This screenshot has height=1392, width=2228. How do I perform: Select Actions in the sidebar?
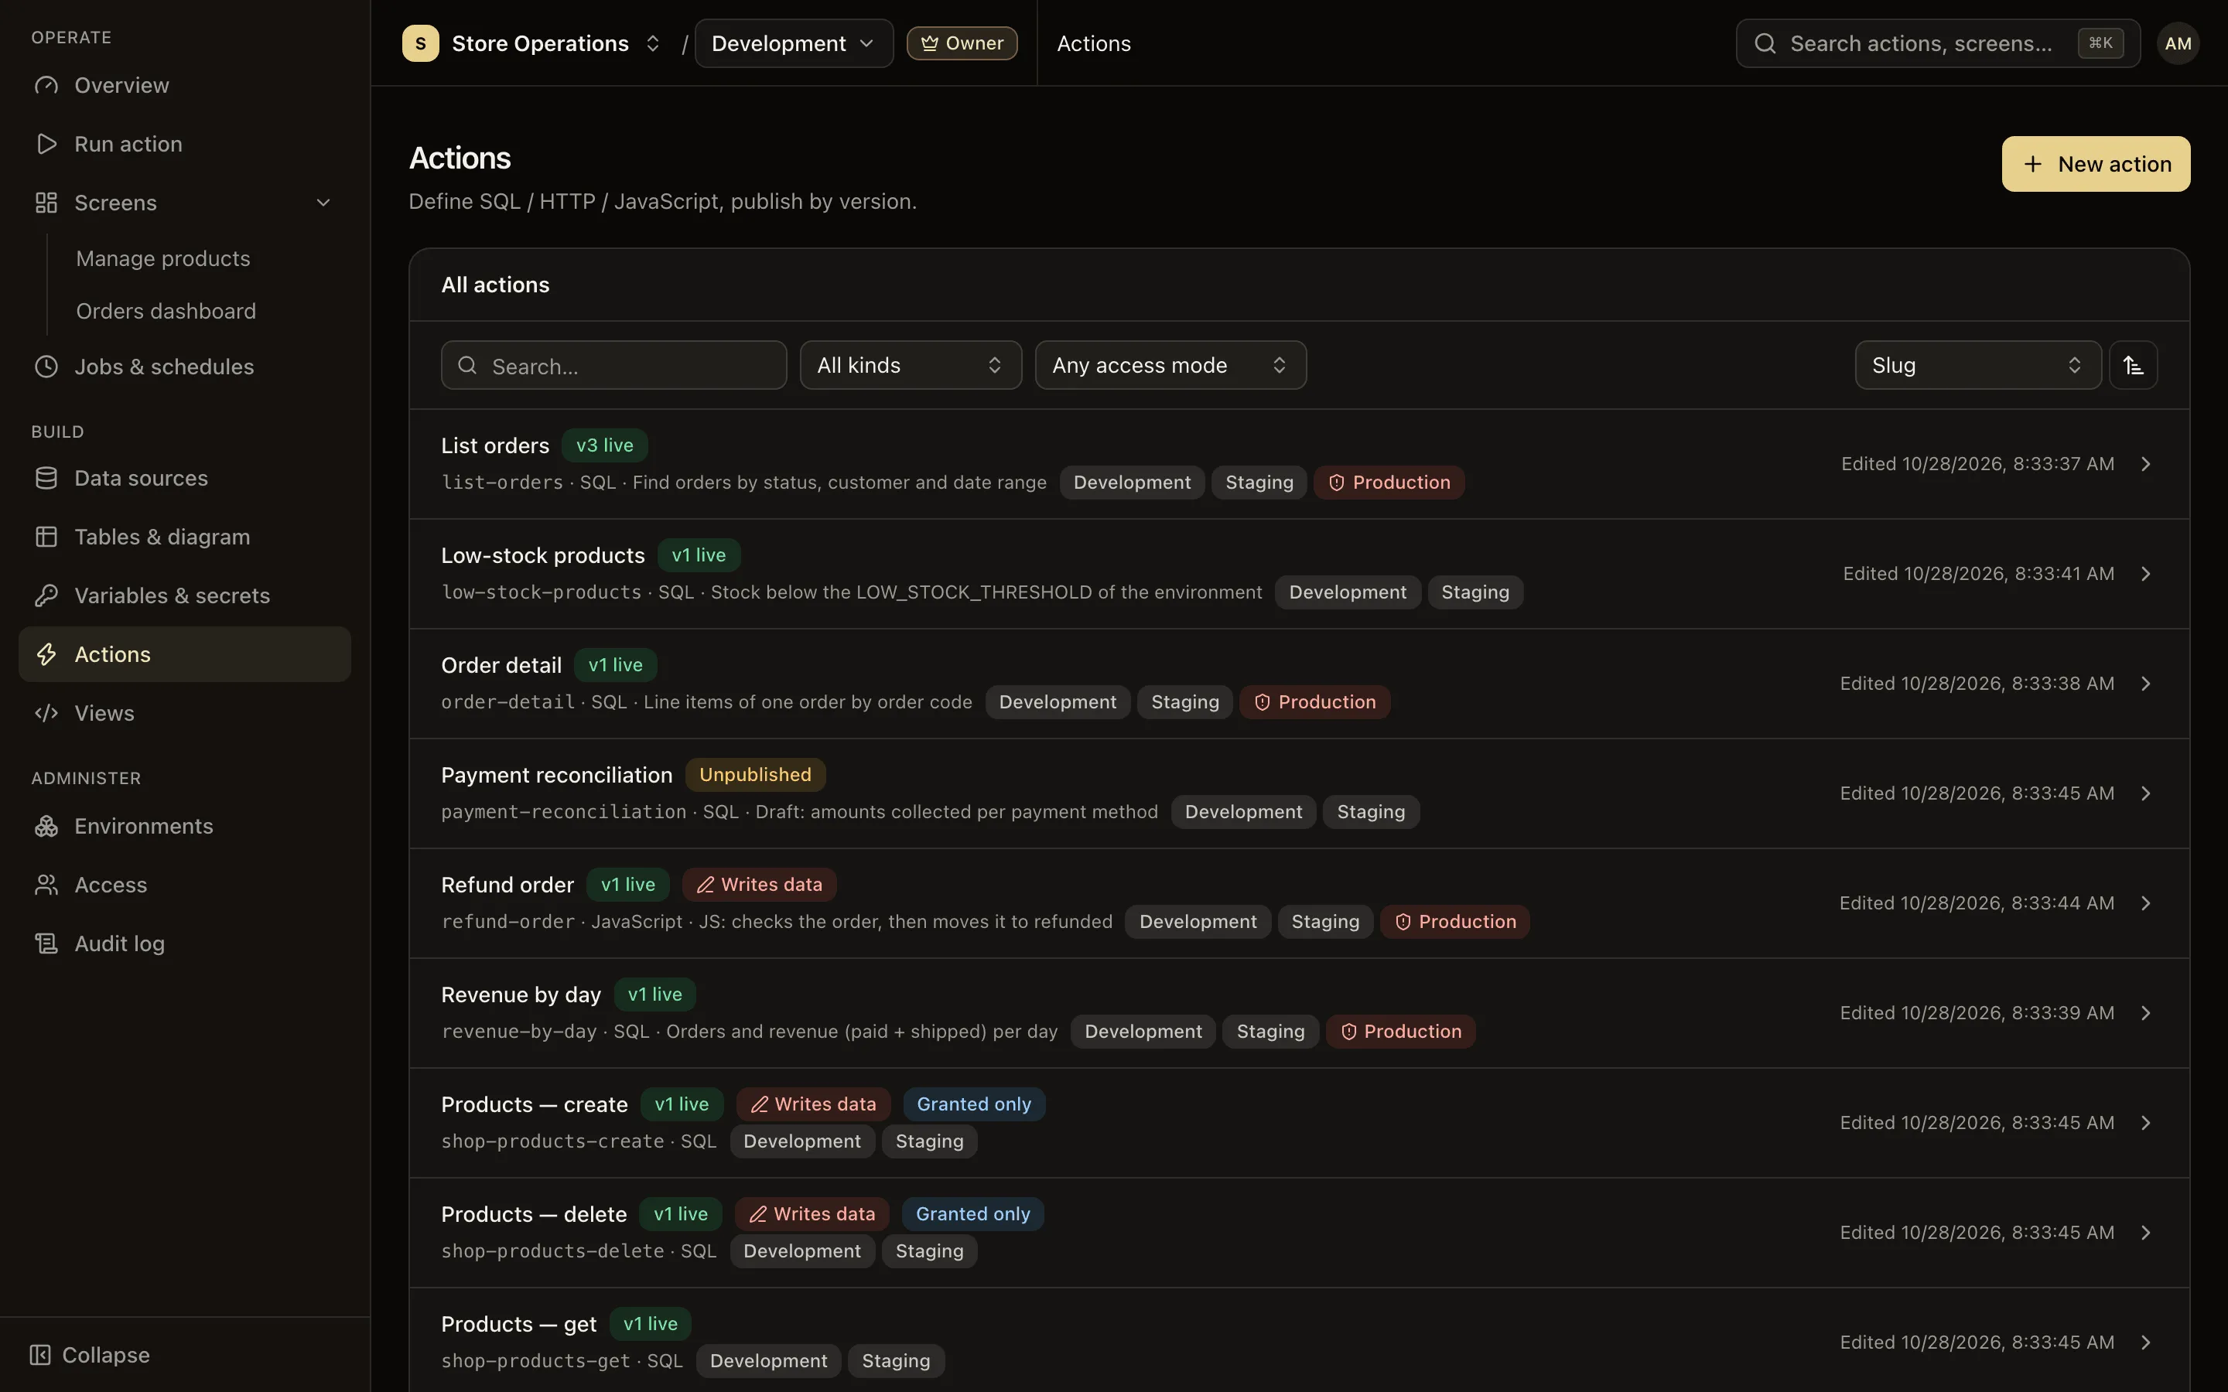184,653
